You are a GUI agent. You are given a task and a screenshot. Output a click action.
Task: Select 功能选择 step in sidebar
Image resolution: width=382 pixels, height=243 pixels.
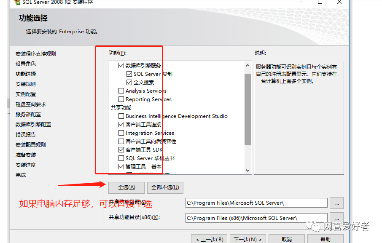(x=26, y=74)
